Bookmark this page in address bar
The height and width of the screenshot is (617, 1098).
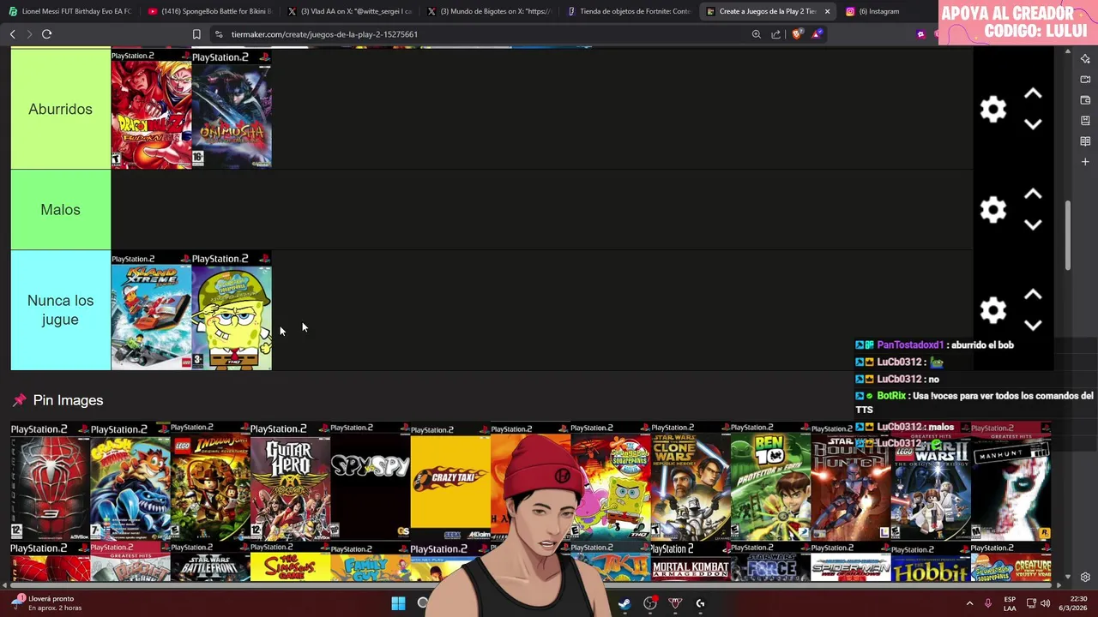(x=196, y=34)
